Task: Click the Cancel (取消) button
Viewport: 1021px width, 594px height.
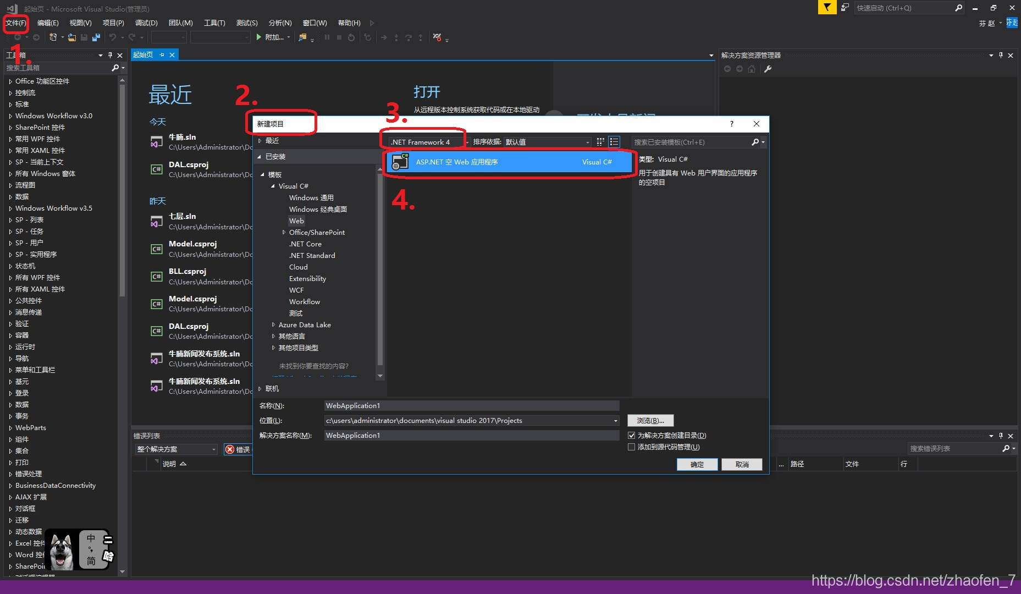Action: 742,464
